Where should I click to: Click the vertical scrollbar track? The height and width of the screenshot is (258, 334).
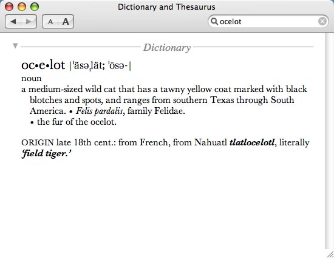click(329, 141)
